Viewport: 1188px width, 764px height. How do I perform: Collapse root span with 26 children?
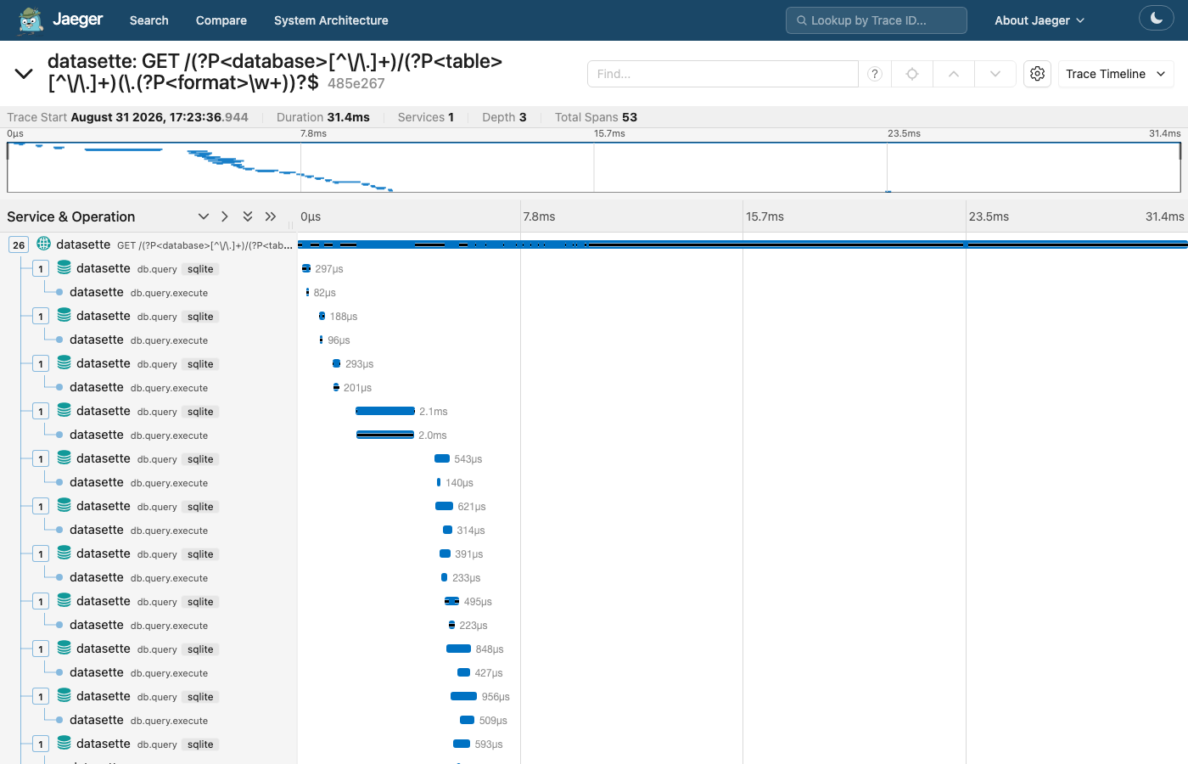coord(19,244)
